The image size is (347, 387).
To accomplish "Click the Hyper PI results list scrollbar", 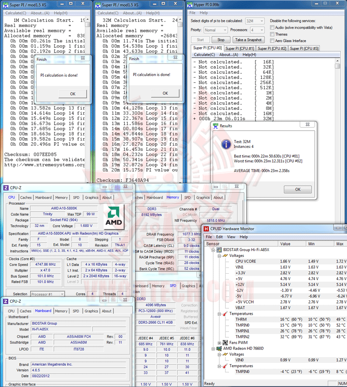I will [x=337, y=141].
